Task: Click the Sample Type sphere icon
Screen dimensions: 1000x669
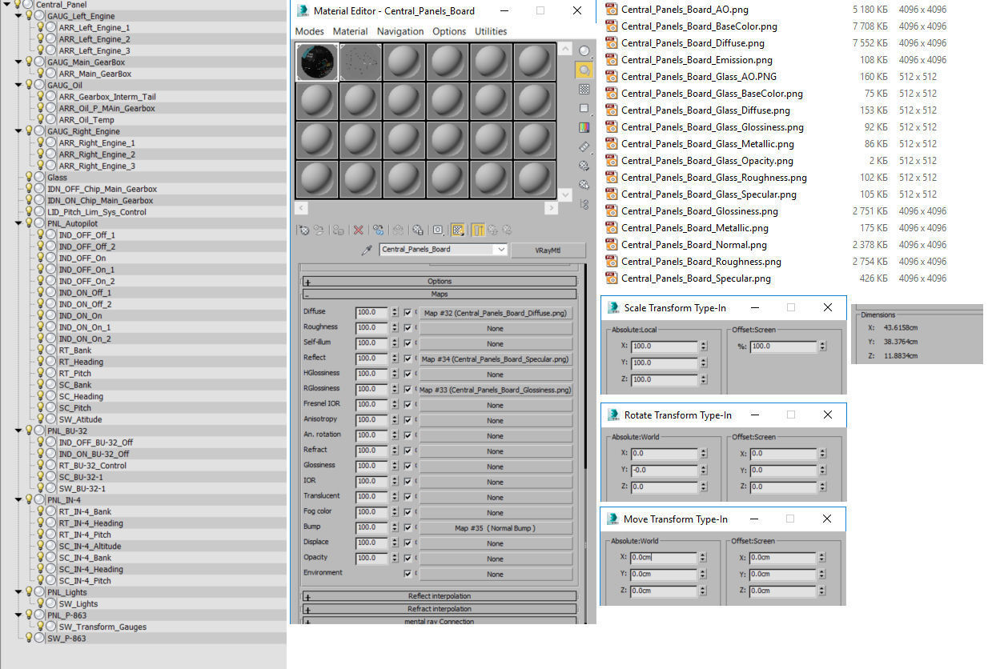Action: (584, 50)
